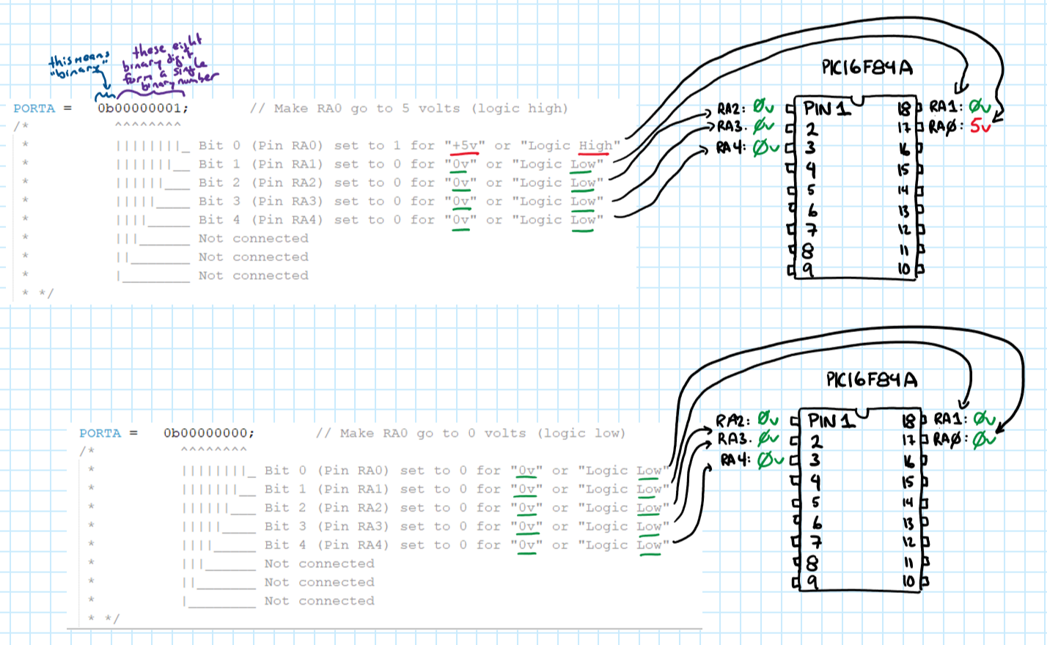Click pin number 17 on the bottom chip

point(908,441)
